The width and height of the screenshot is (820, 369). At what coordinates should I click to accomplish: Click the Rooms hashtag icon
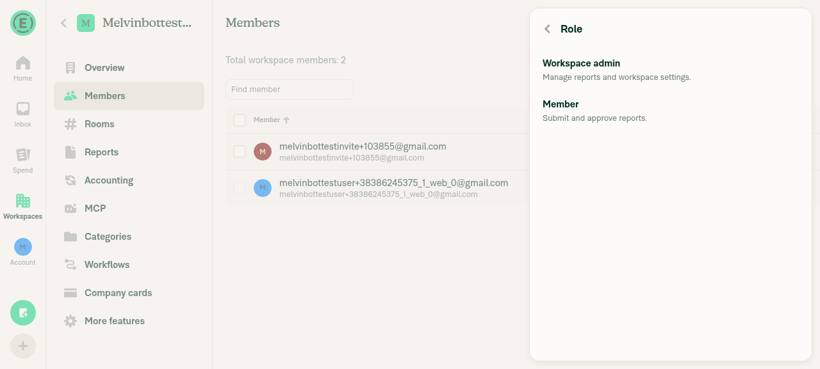70,124
